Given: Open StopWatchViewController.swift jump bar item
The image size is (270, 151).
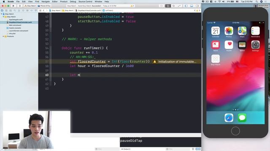Looking at the screenshot, I should (88, 10).
